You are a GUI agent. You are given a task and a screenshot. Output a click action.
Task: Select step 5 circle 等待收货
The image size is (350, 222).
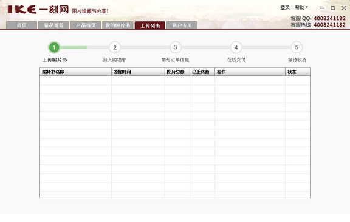(297, 47)
